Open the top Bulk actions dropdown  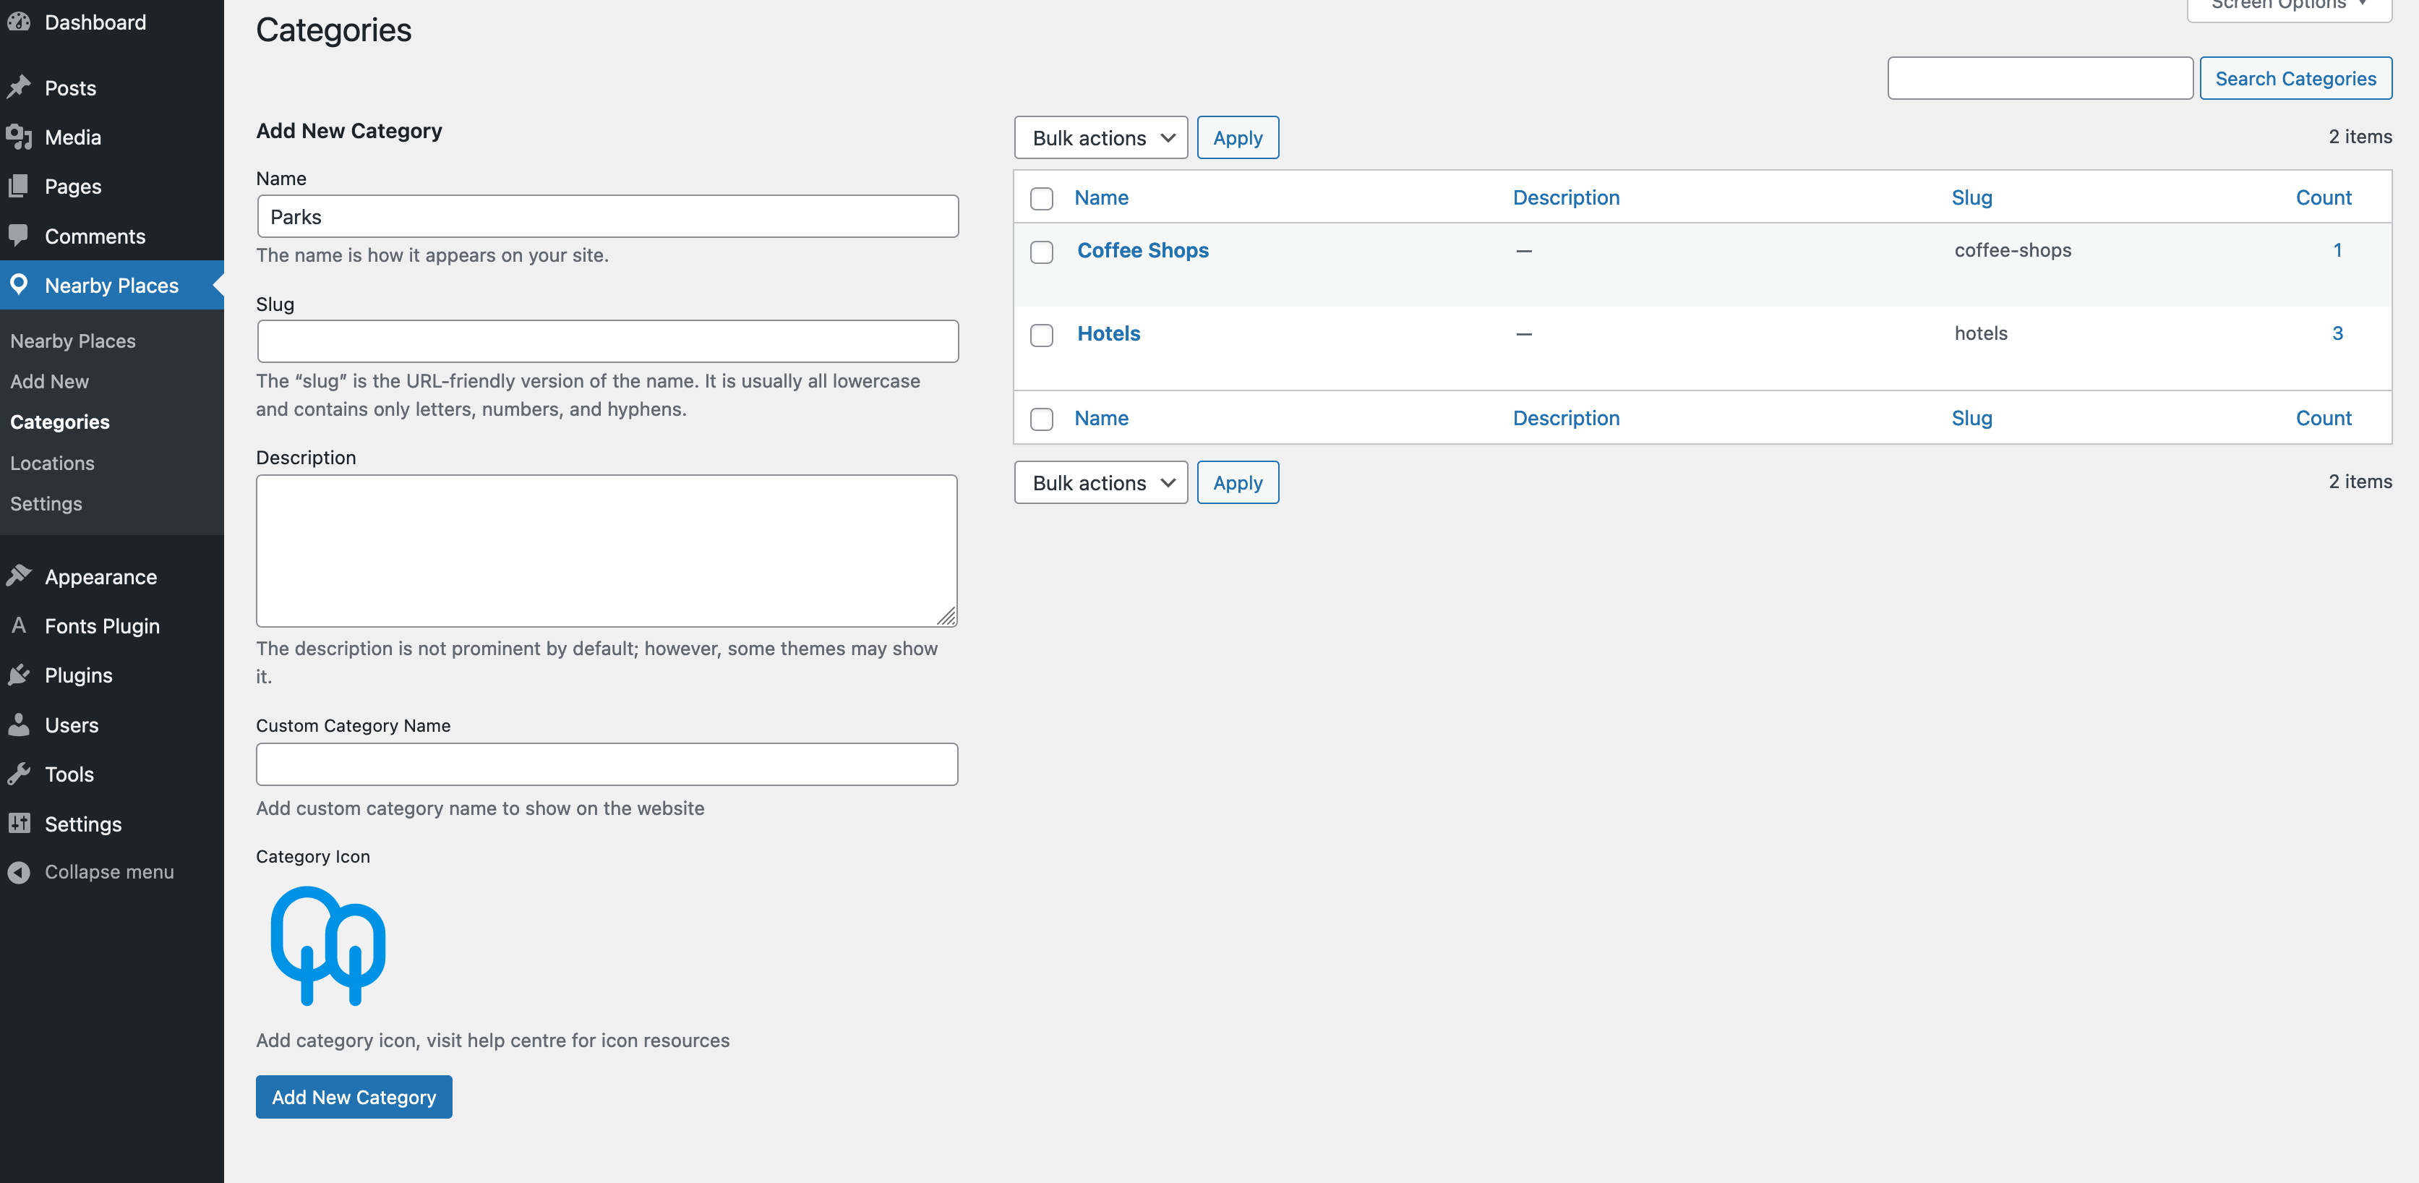click(x=1100, y=138)
